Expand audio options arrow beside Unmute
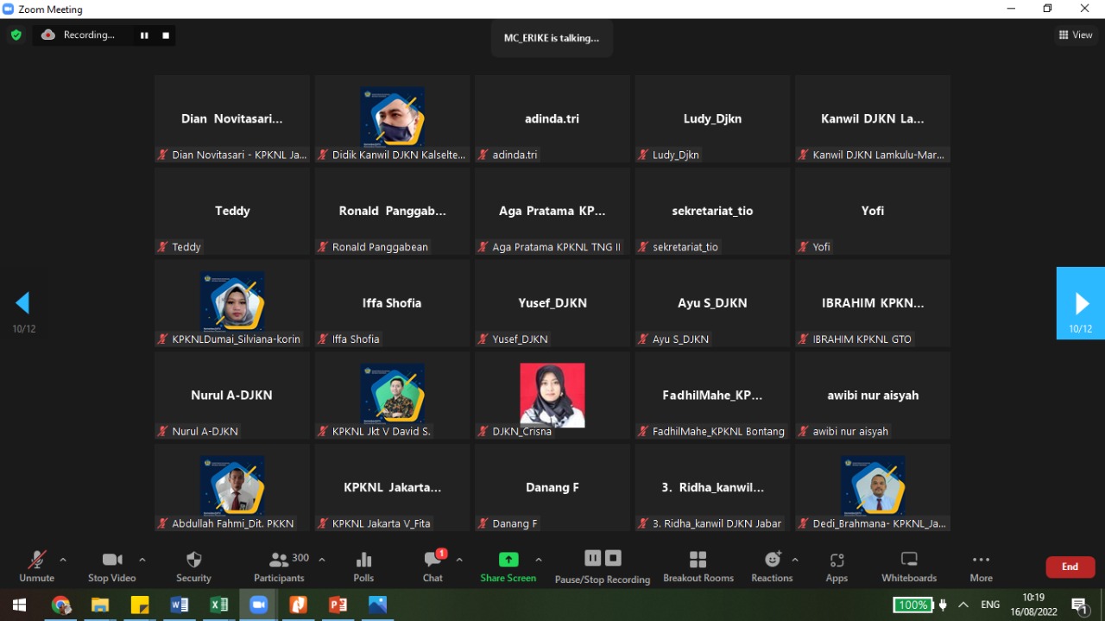Screen dimensions: 1105x621 63,560
